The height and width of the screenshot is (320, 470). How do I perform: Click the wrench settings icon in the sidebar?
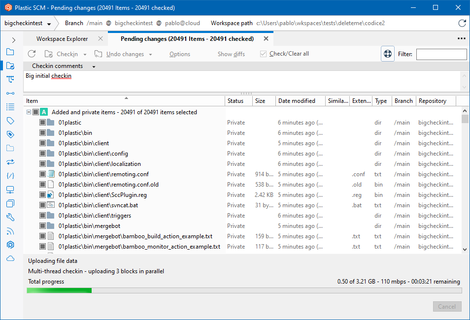[x=11, y=217]
